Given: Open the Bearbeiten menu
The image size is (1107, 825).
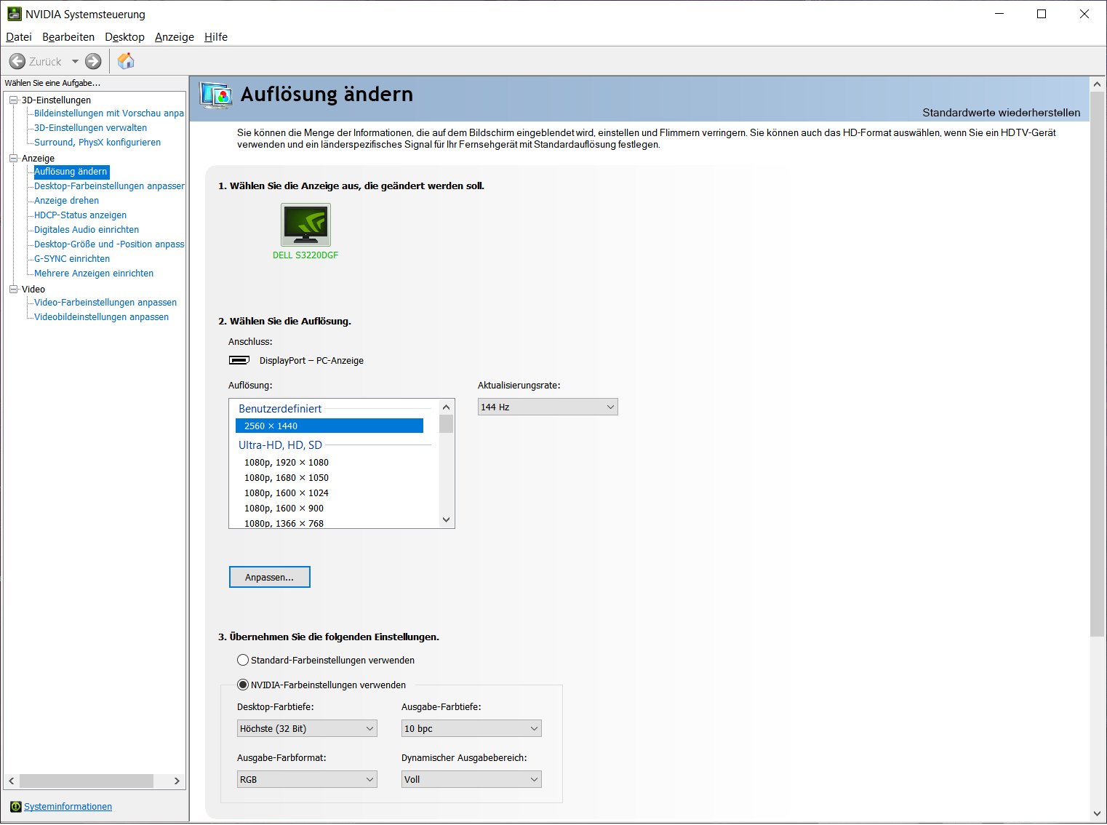Looking at the screenshot, I should coord(68,37).
